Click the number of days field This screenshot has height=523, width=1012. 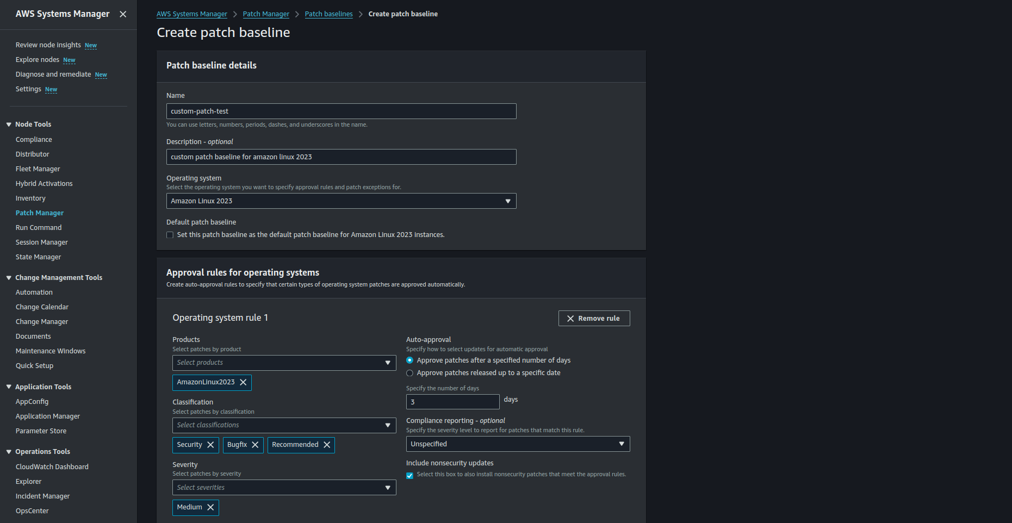pyautogui.click(x=452, y=402)
